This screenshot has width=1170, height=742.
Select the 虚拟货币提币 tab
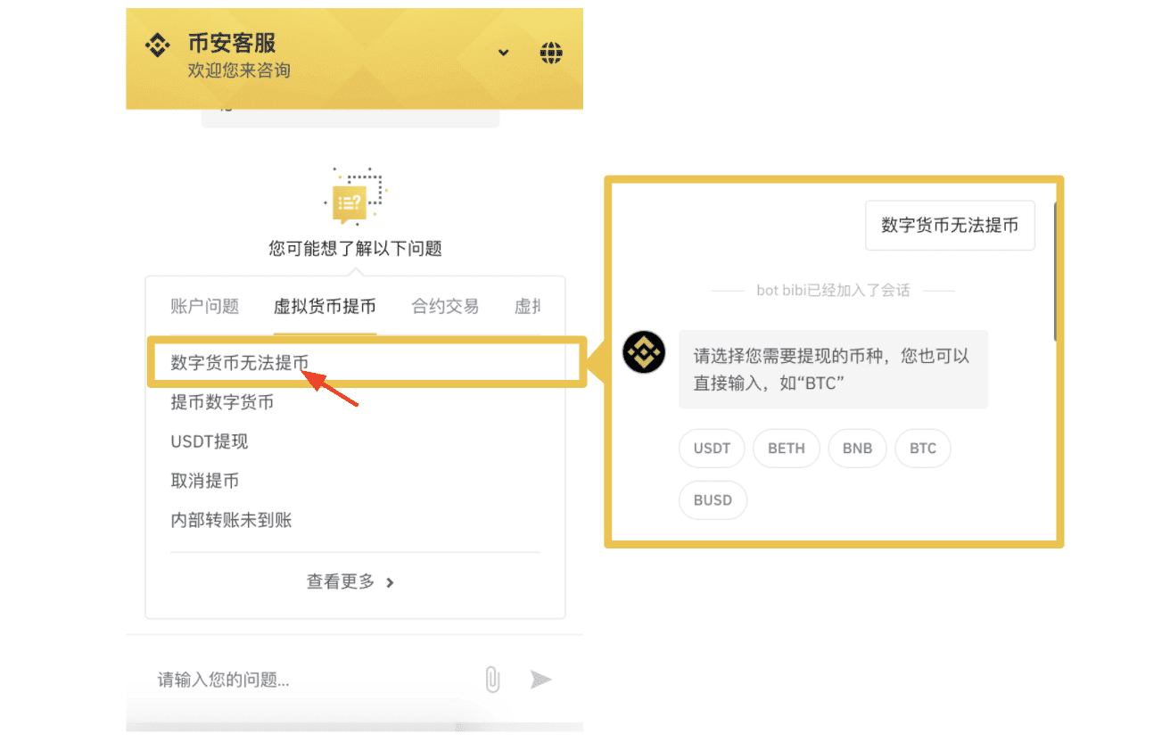coord(325,307)
